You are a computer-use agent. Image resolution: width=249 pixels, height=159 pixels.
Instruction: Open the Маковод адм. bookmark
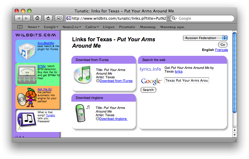(172, 27)
